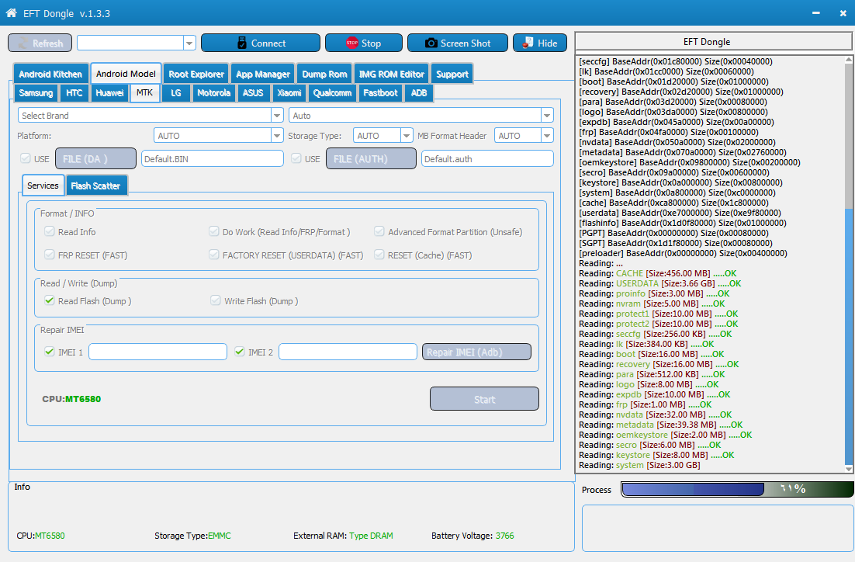
Task: Expand the MB Format Header dropdown
Action: tap(547, 135)
